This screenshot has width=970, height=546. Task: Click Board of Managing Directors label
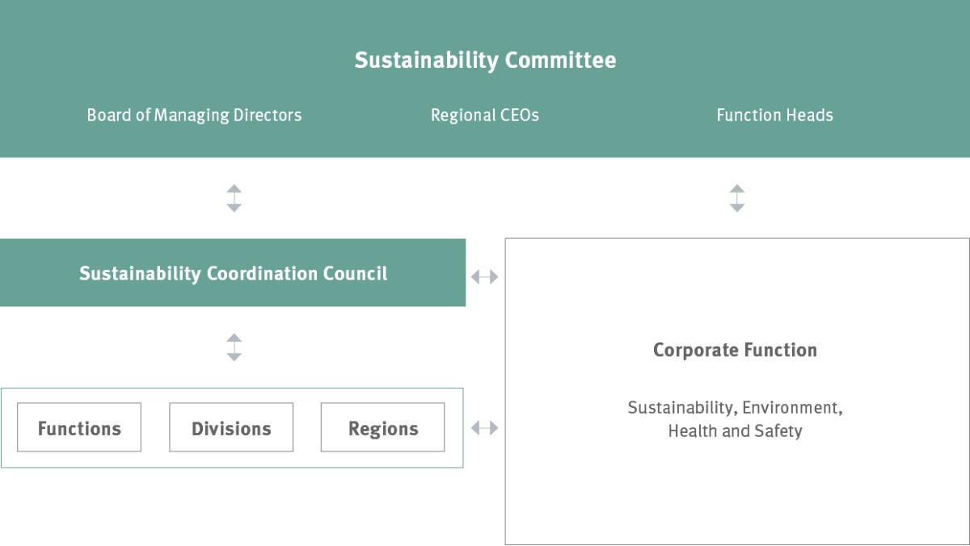[194, 115]
